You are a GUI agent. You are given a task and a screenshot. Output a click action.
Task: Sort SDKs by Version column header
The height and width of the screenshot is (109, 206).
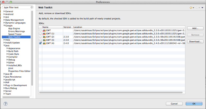coord(68,27)
